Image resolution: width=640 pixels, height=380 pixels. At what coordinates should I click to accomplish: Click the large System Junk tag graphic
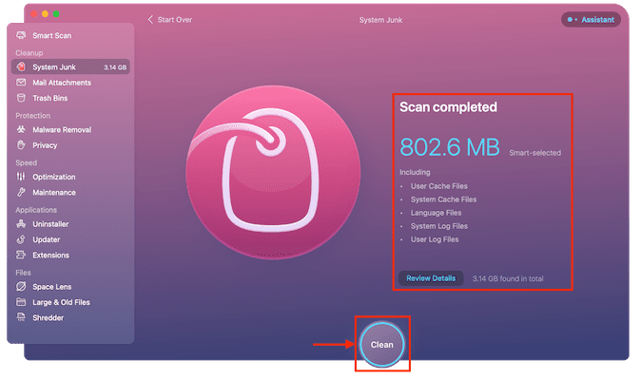(273, 172)
